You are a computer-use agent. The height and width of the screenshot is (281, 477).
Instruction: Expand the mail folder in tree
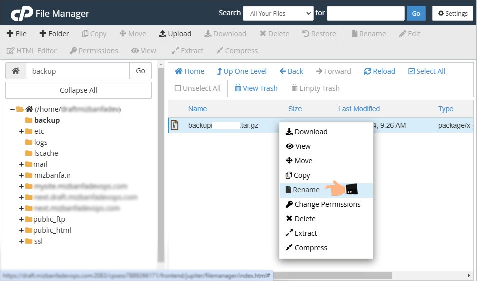(22, 164)
